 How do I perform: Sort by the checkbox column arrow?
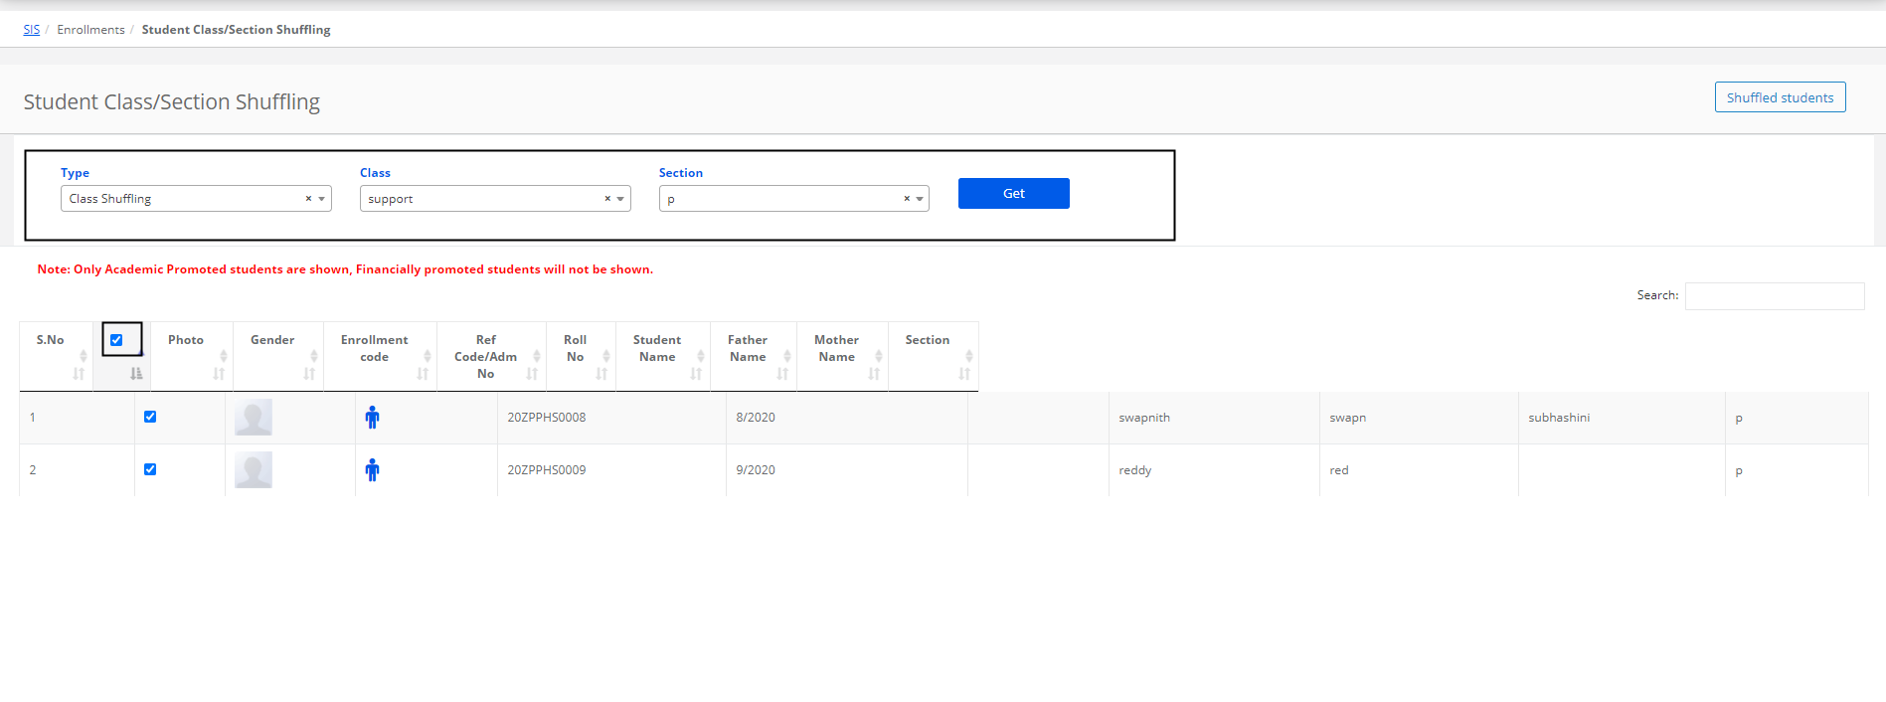(136, 374)
